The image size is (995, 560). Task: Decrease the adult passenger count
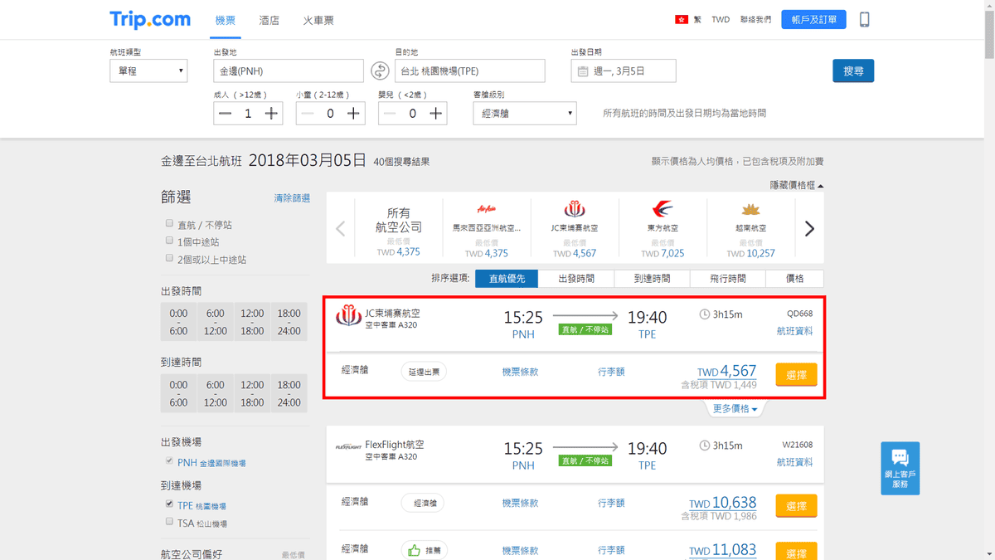click(x=225, y=114)
